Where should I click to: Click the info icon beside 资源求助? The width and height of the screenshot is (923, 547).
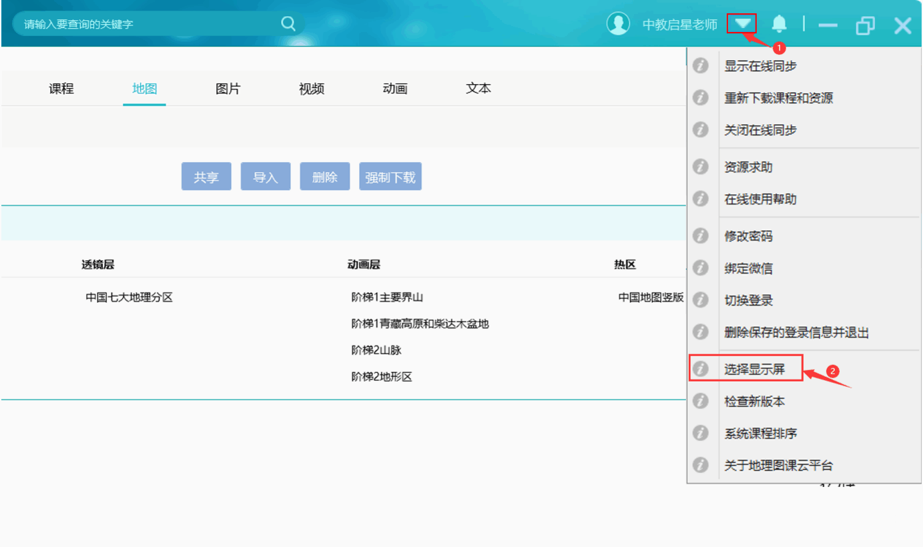(700, 167)
